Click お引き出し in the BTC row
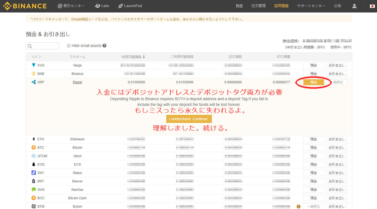The image size is (377, 209). coord(337,147)
